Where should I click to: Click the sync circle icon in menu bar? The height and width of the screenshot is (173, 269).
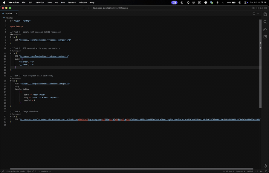(x=188, y=3)
